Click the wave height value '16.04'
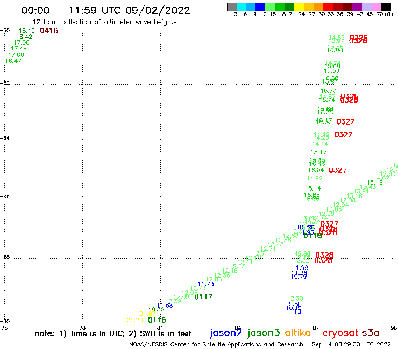 tap(316, 170)
